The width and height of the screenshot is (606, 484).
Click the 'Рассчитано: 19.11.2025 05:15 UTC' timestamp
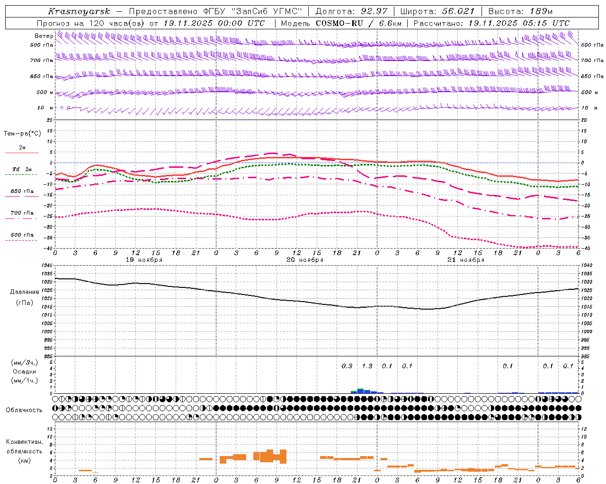491,23
